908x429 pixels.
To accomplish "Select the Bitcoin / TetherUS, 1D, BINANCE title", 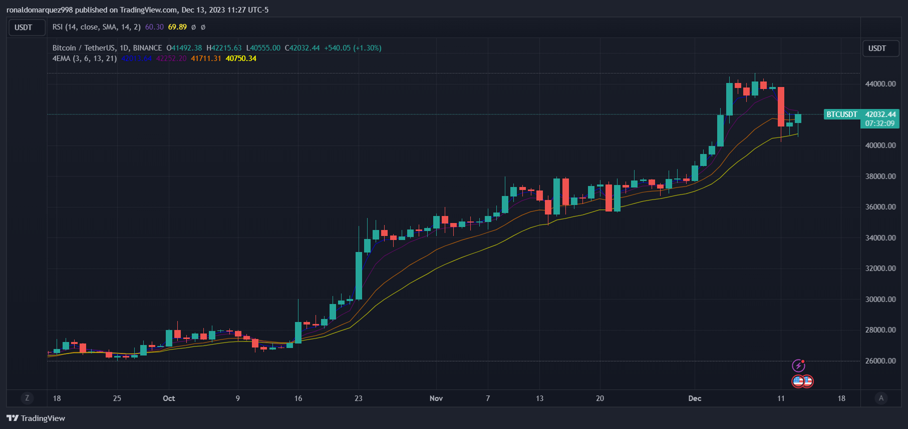I will tap(107, 48).
